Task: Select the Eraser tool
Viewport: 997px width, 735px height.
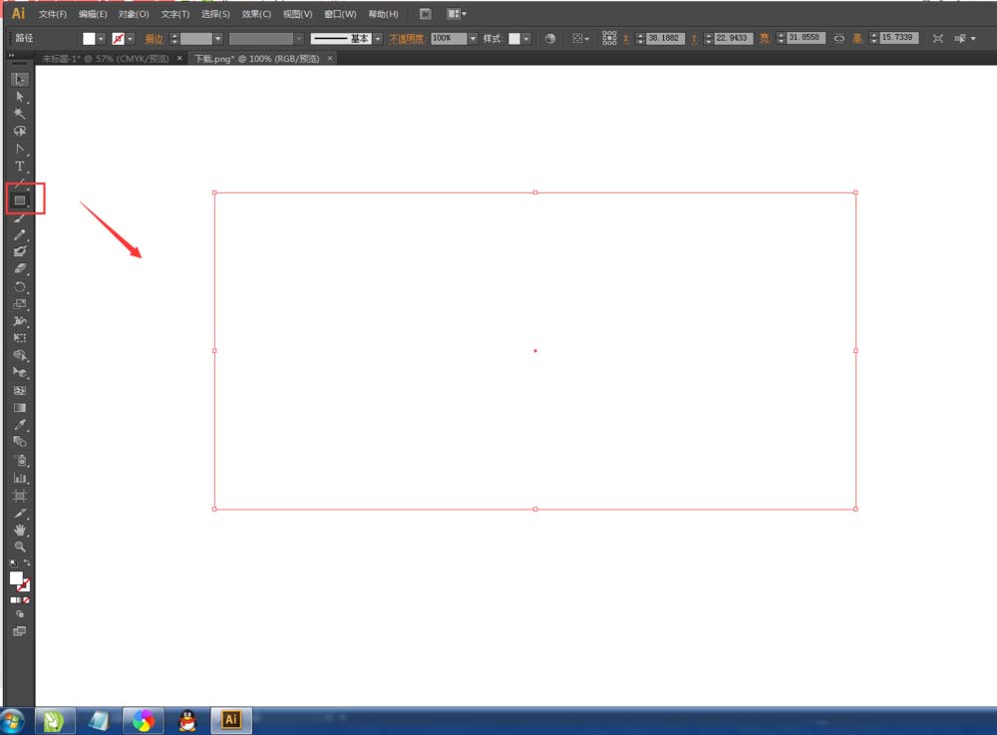Action: [20, 269]
